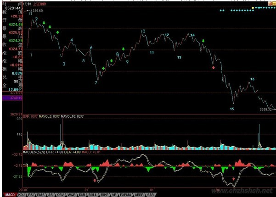Select the BOLL indicator tab
Screen dimensions: 276x197
click(93, 194)
